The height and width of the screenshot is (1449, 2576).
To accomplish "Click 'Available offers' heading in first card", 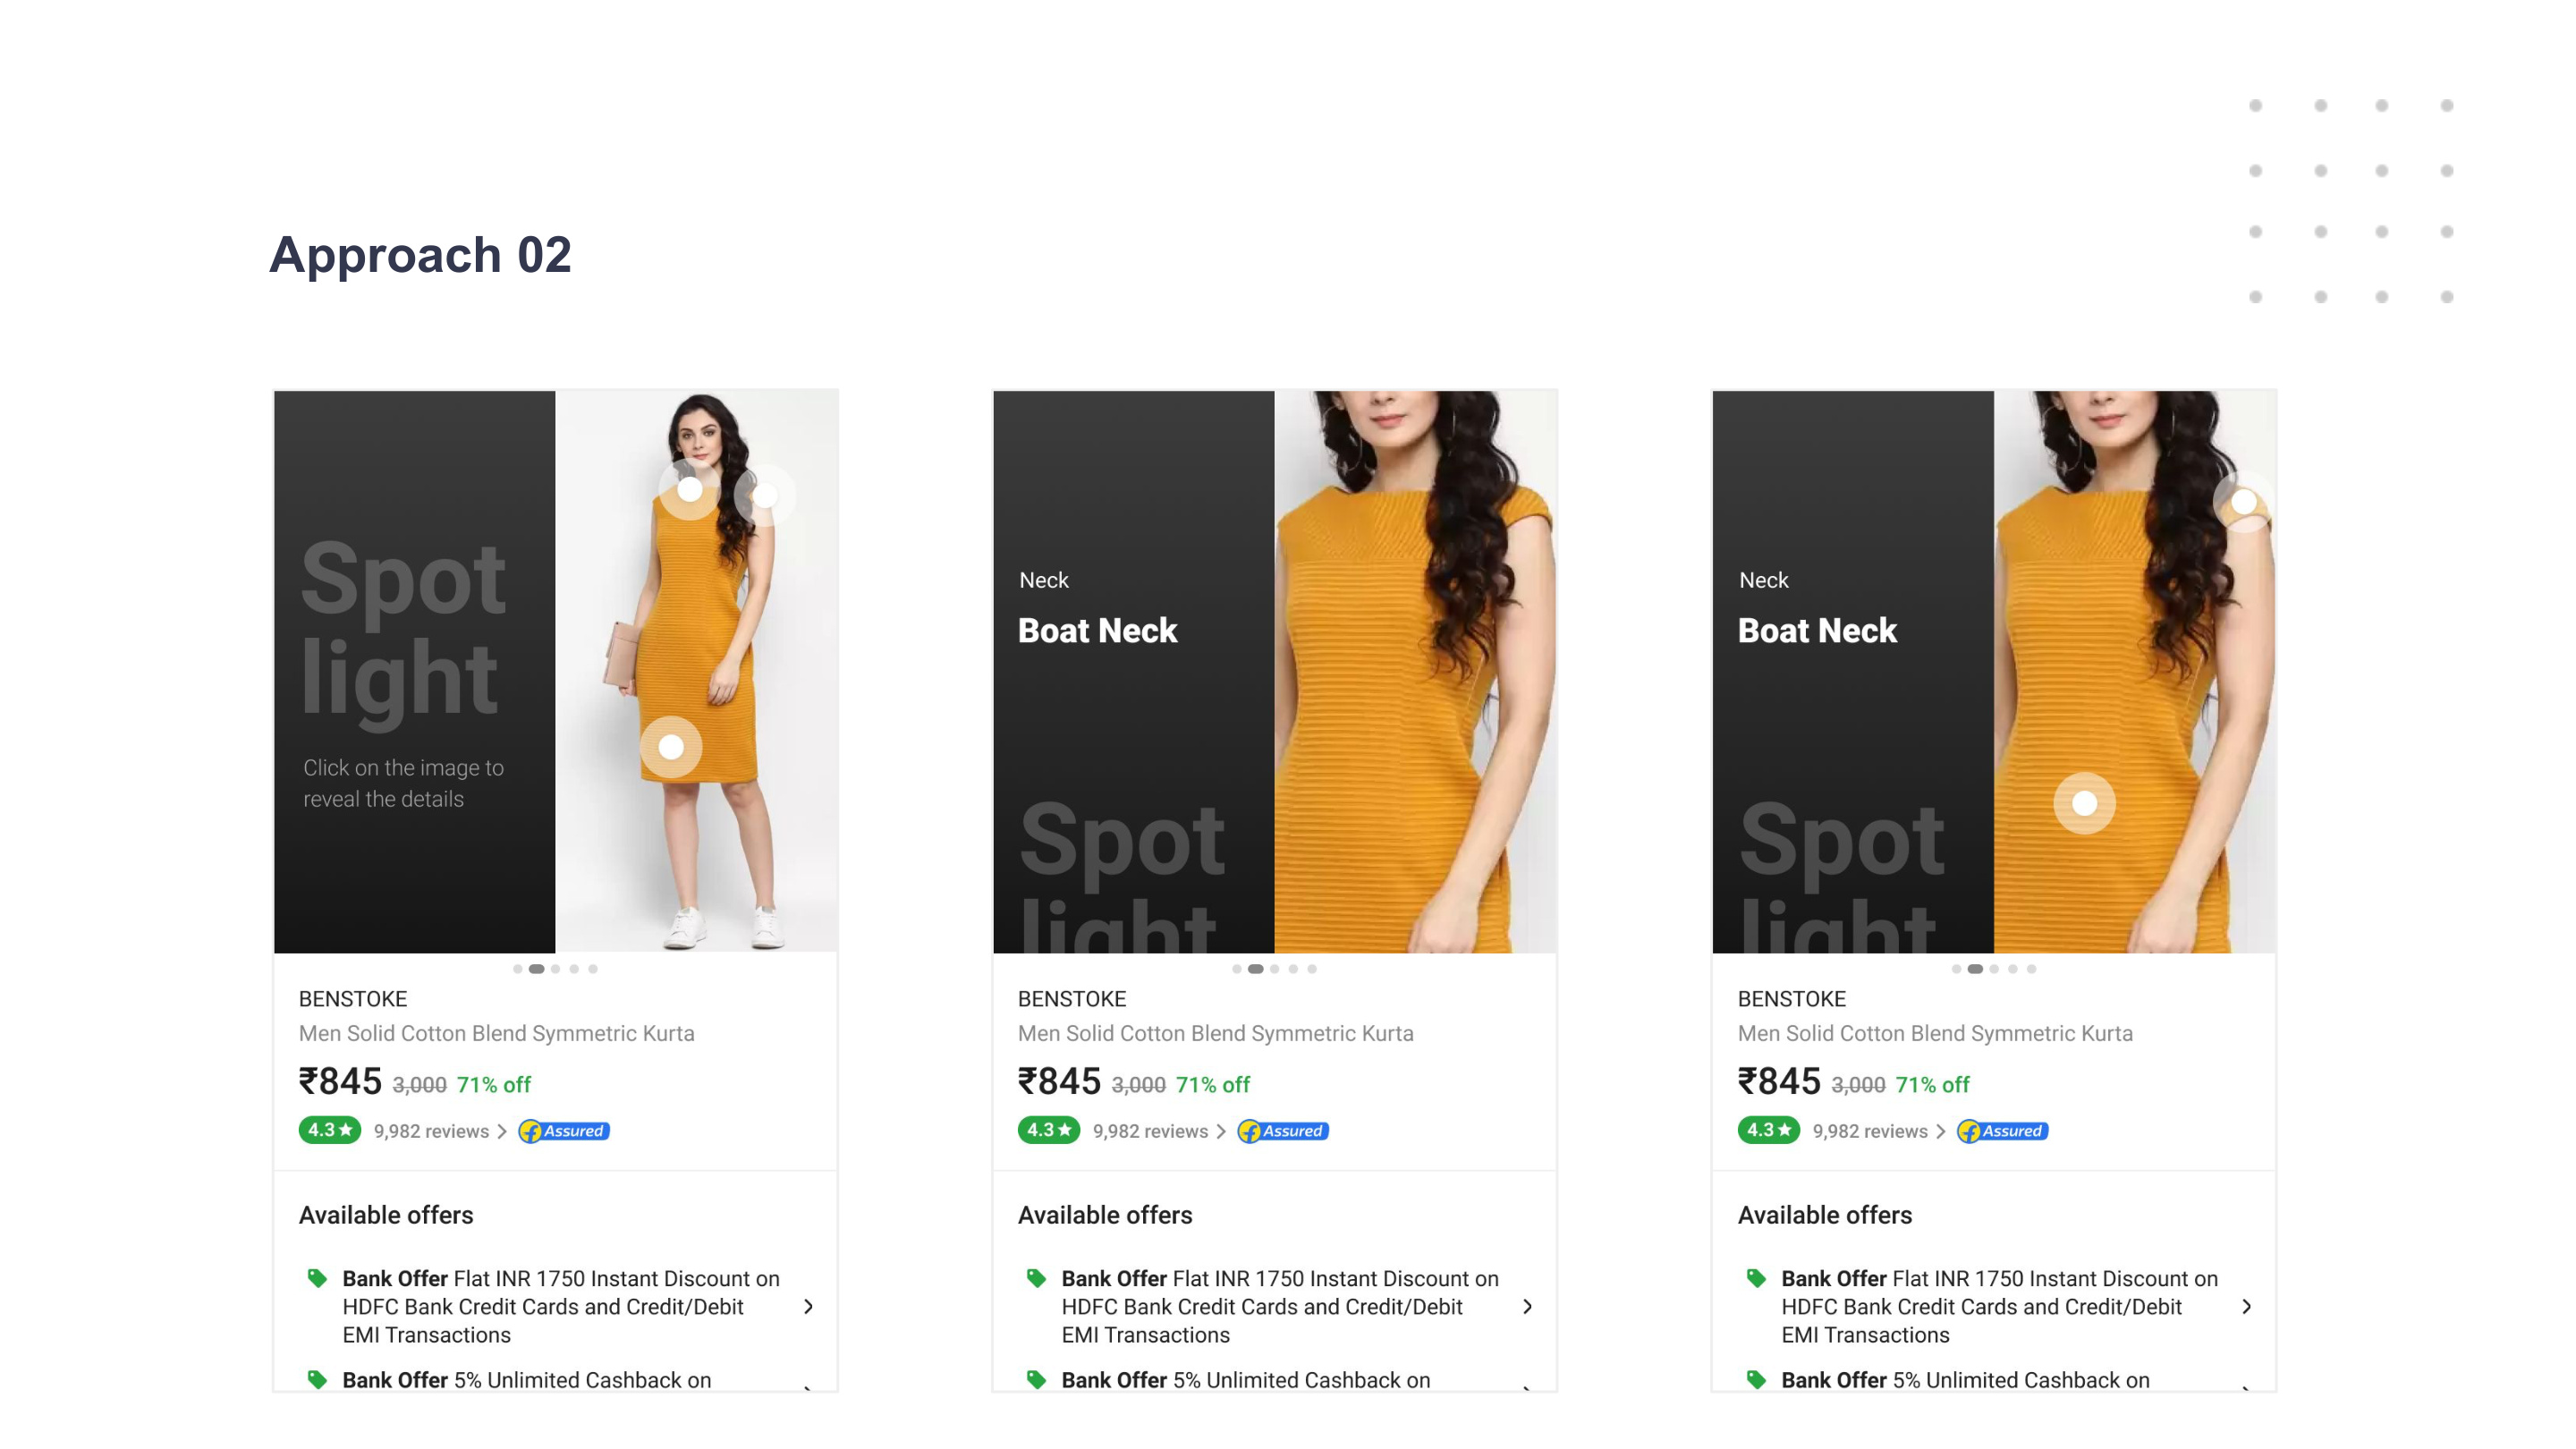I will coord(386,1215).
